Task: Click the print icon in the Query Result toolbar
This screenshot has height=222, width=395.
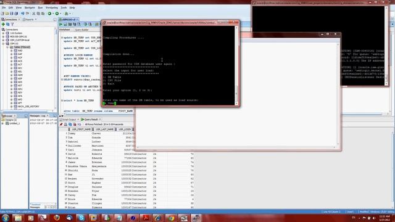Action: tap(65, 125)
